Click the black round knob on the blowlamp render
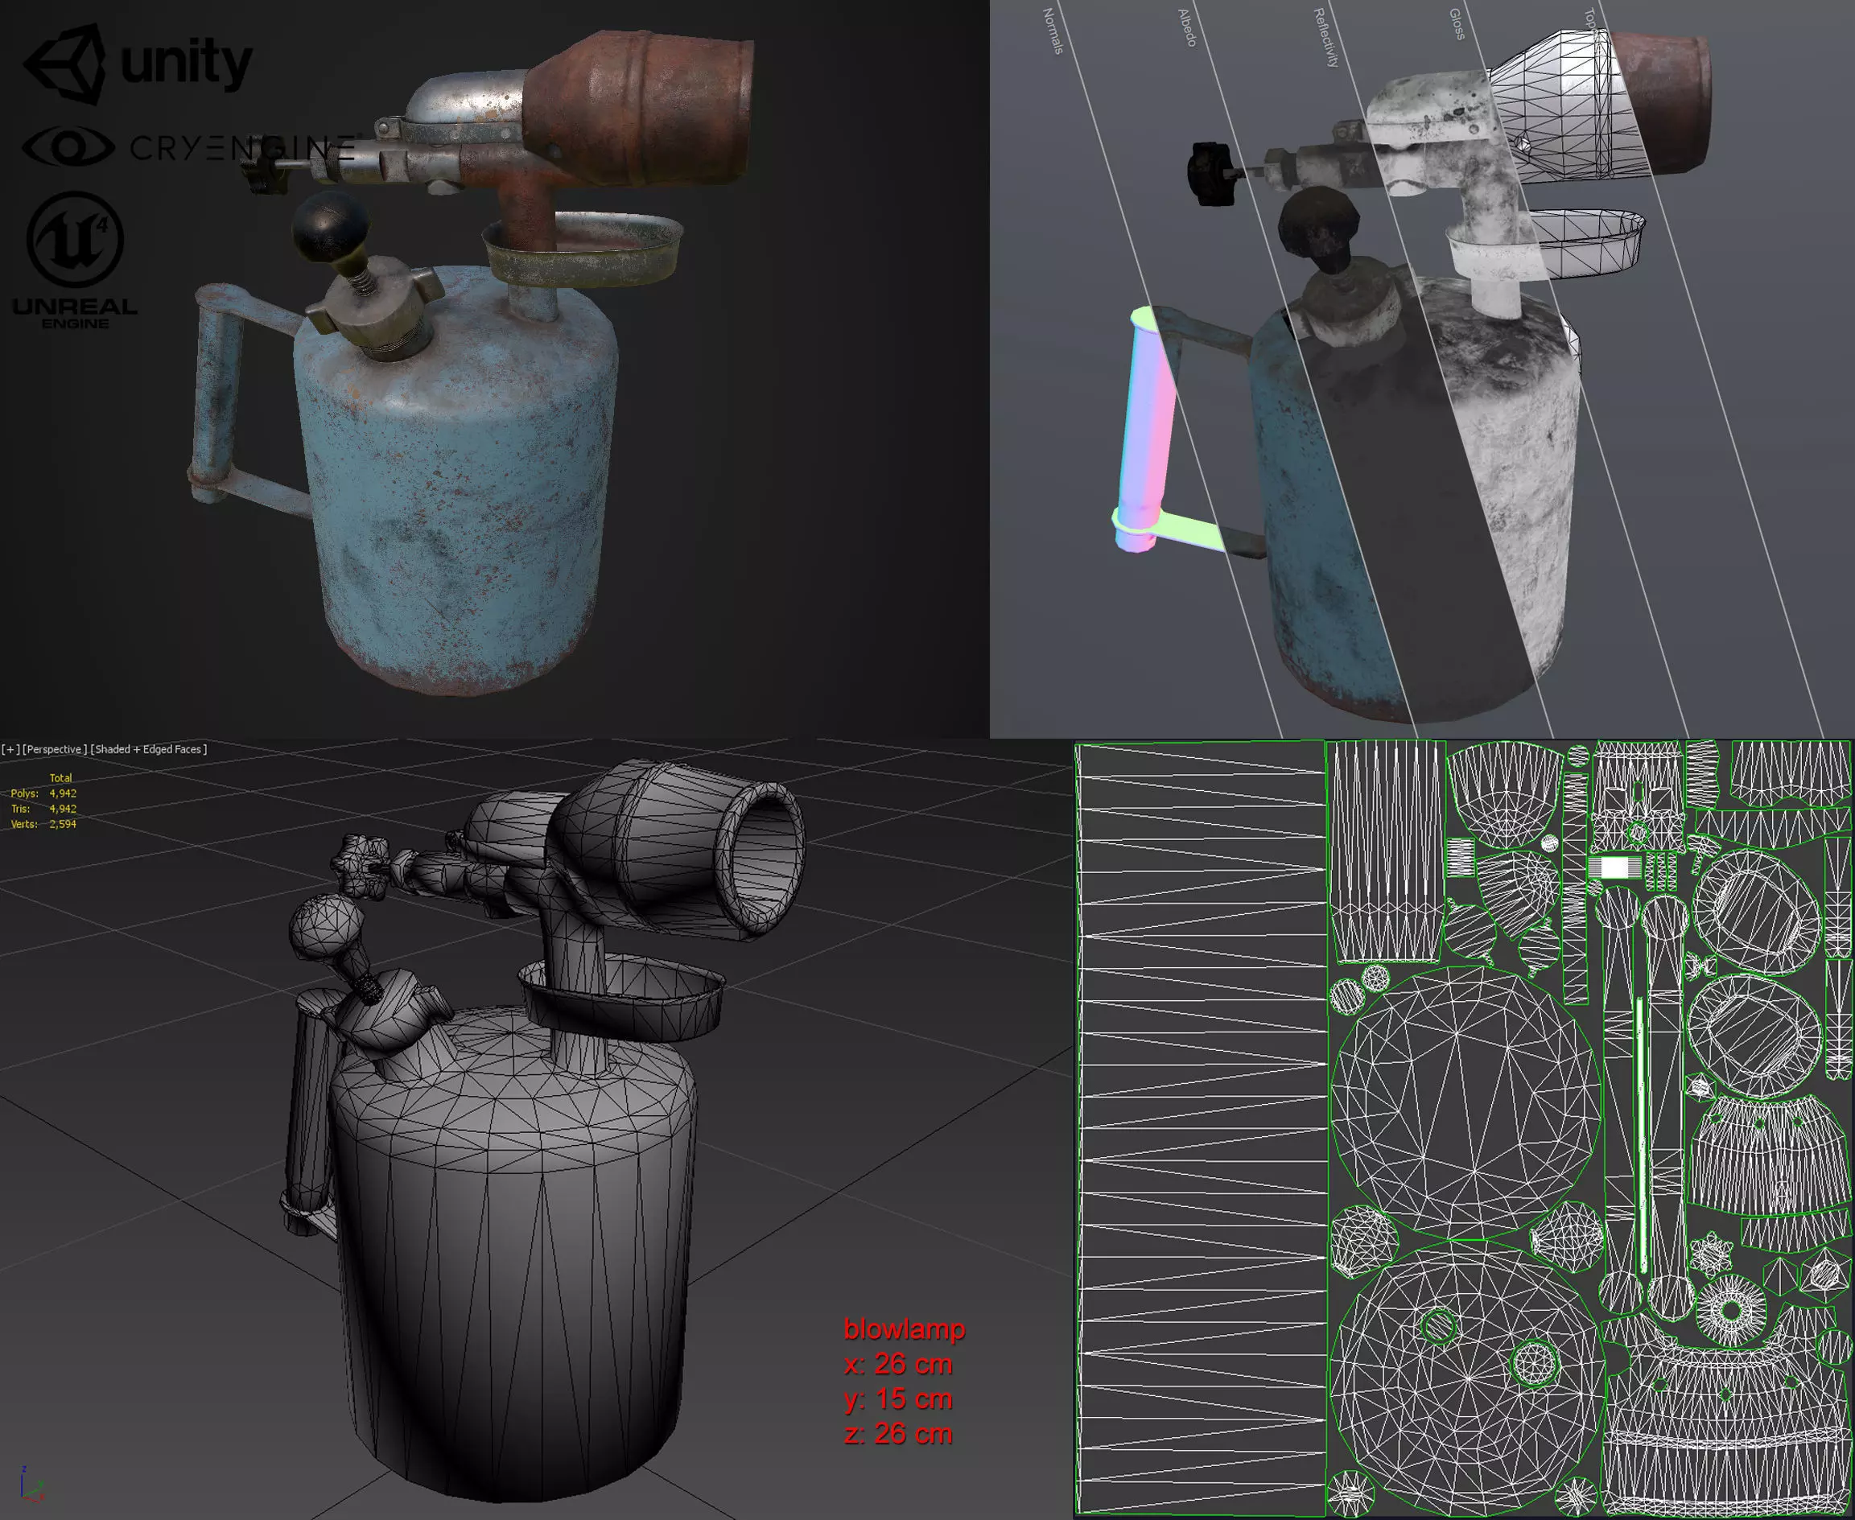Screen dimensions: 1855x1520 [x=330, y=227]
